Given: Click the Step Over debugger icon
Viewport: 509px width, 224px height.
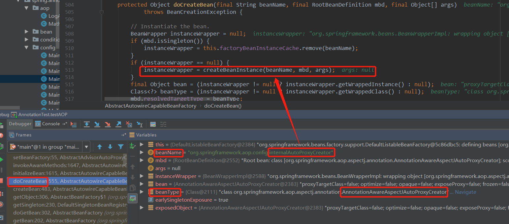Looking at the screenshot, I should 86,124.
